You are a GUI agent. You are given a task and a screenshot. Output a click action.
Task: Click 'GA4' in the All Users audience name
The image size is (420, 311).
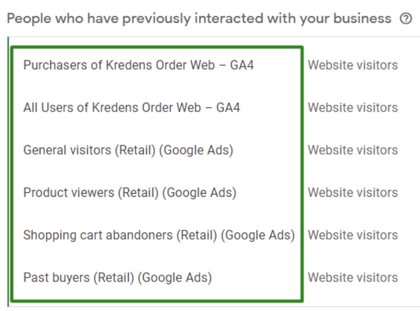(228, 108)
